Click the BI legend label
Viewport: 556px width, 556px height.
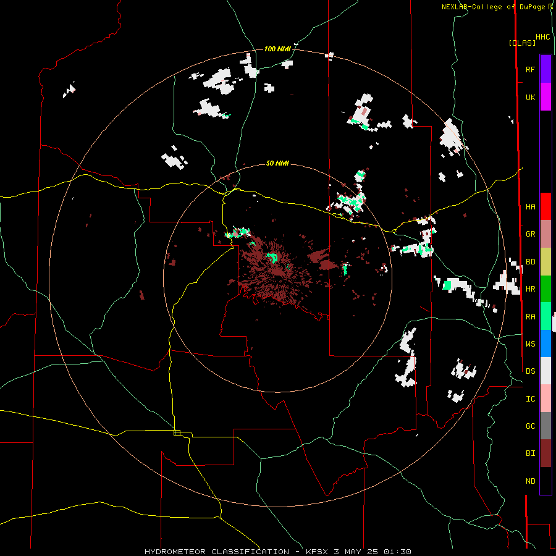tap(530, 453)
